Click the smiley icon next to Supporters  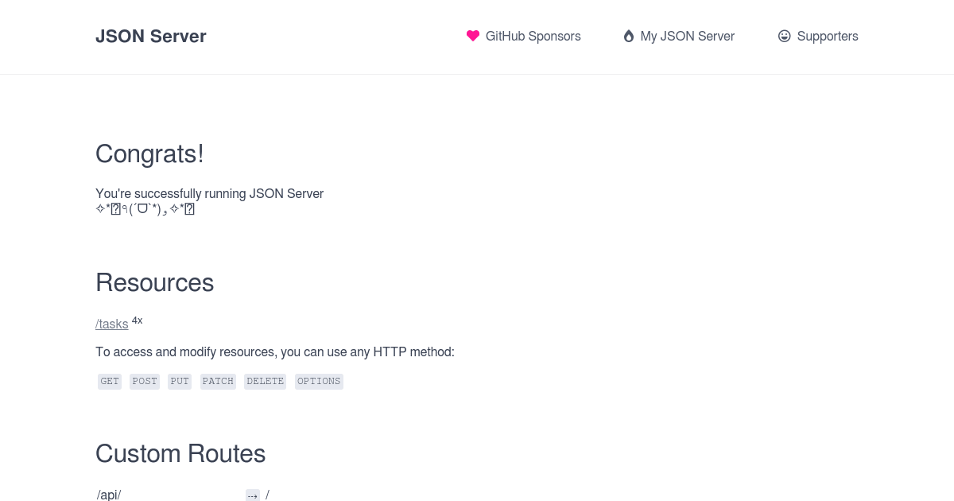coord(785,36)
